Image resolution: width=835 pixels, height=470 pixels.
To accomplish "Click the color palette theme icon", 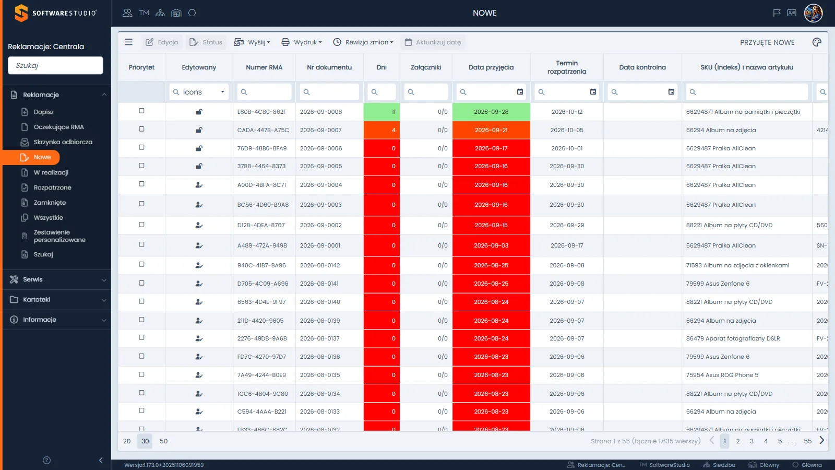I will (817, 42).
